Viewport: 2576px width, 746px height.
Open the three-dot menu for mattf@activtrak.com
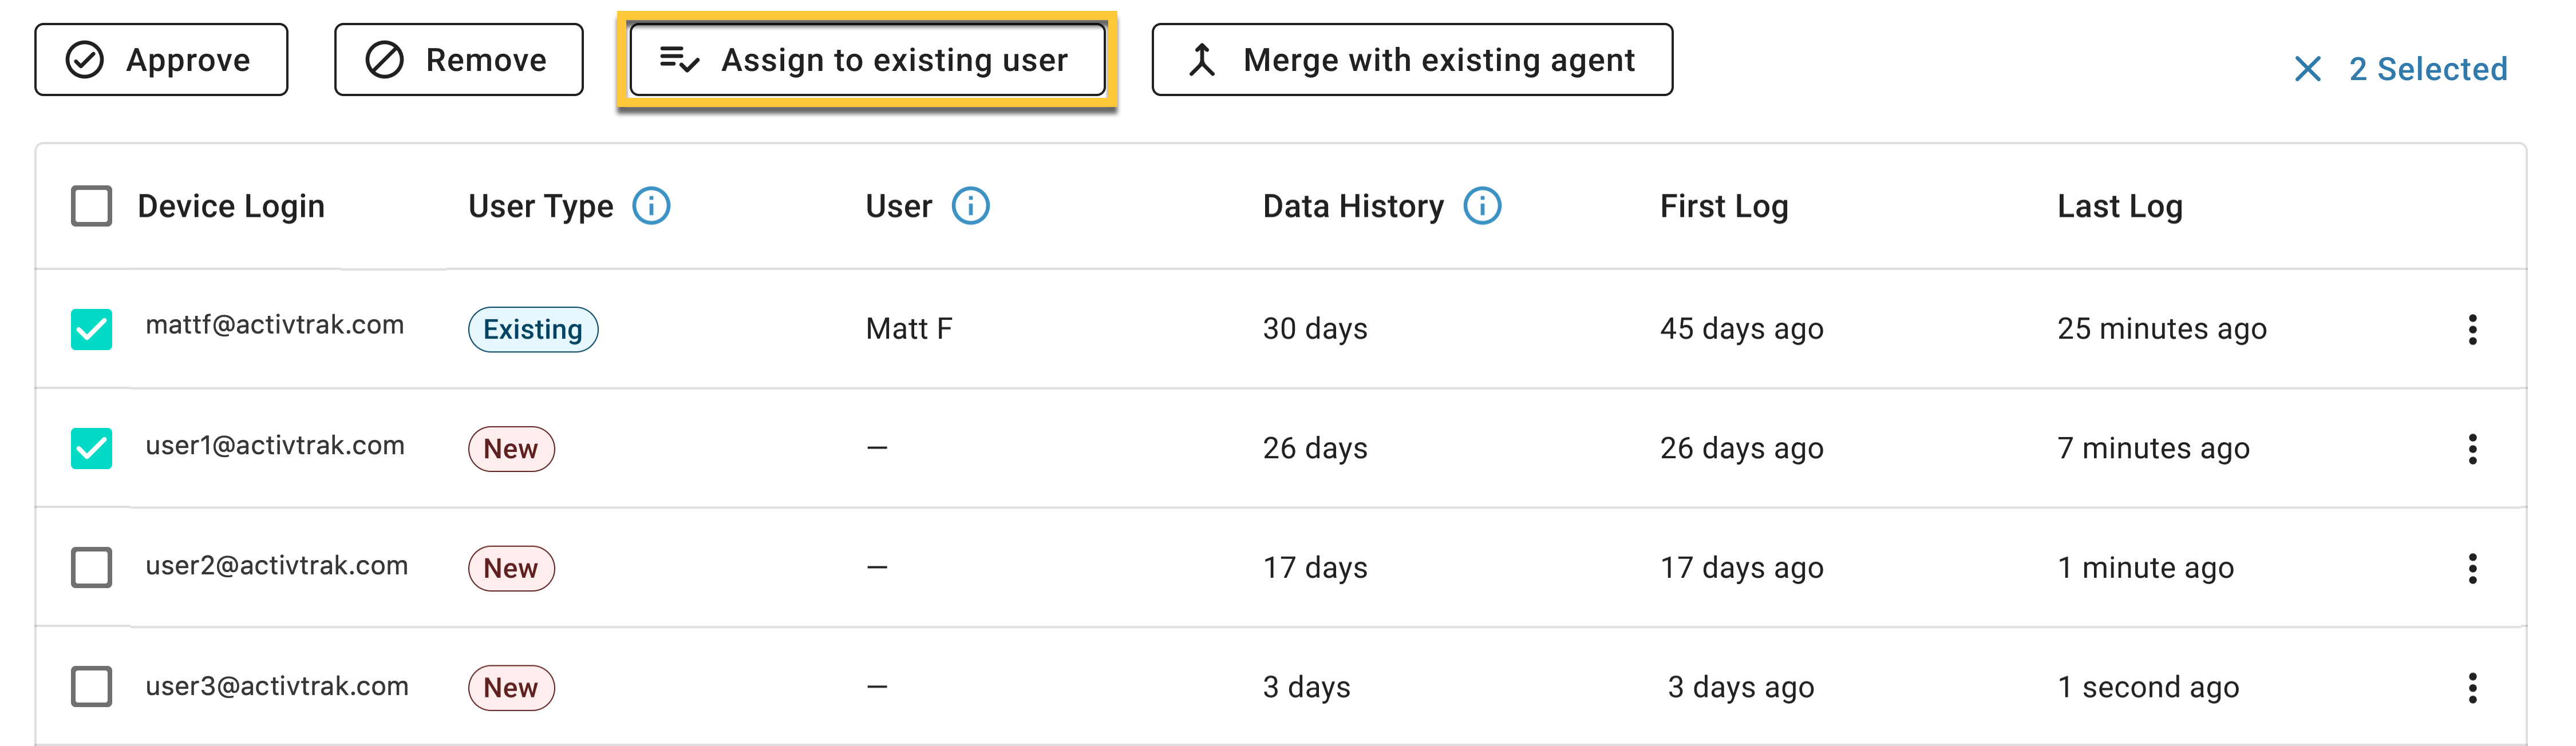pos(2472,329)
